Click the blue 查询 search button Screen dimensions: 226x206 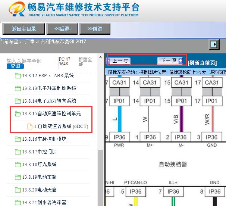pos(15,66)
